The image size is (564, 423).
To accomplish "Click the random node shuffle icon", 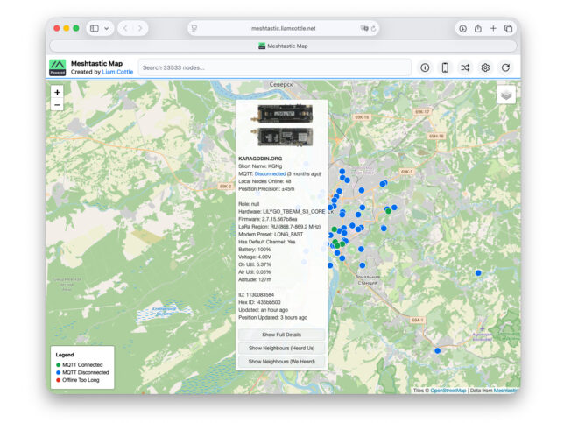I will pos(465,67).
